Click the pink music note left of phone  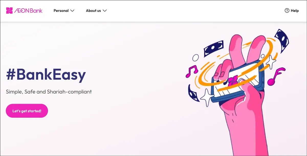(x=192, y=72)
